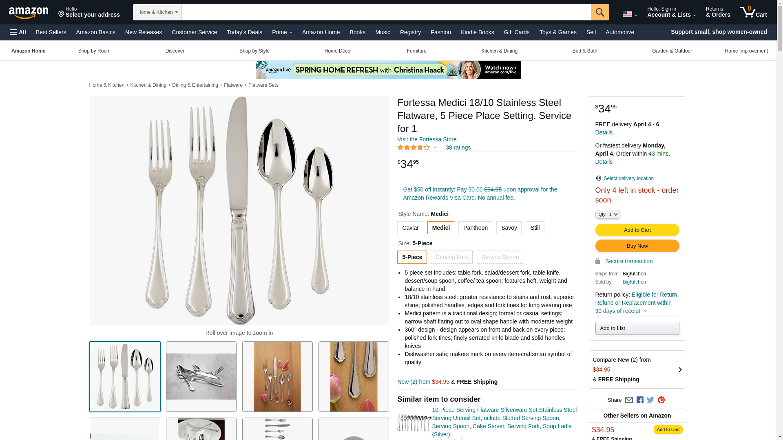Open the shopping cart icon
This screenshot has height=440, width=783.
coord(754,12)
